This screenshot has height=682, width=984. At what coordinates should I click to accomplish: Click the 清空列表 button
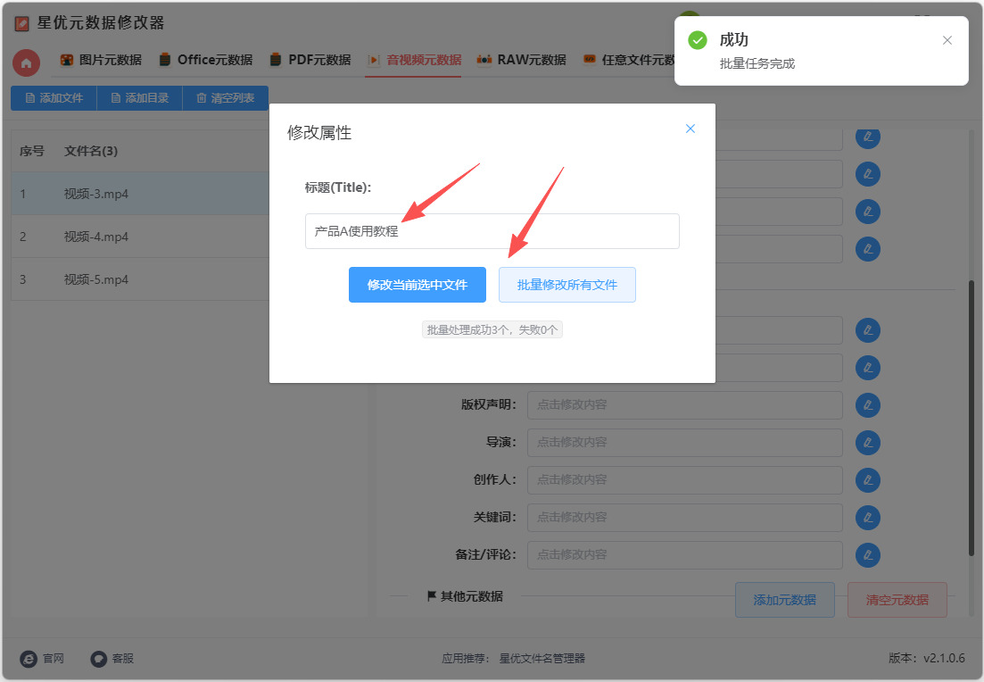tap(226, 98)
